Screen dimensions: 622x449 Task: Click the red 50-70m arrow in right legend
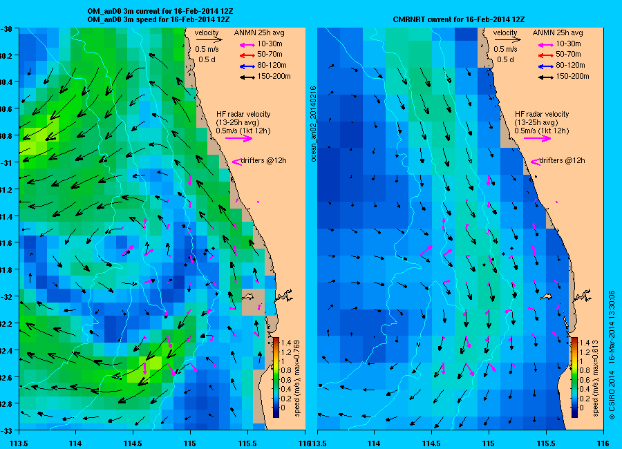546,55
